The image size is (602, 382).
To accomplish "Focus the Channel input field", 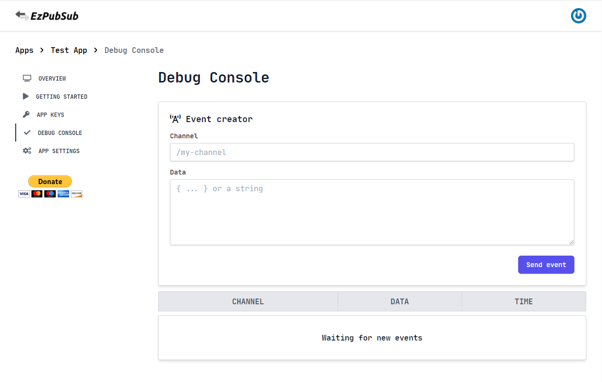I will [x=371, y=152].
